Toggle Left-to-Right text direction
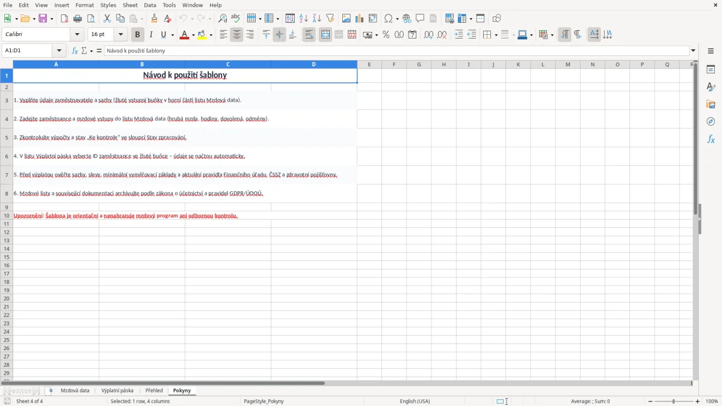This screenshot has width=722, height=406. click(x=564, y=35)
